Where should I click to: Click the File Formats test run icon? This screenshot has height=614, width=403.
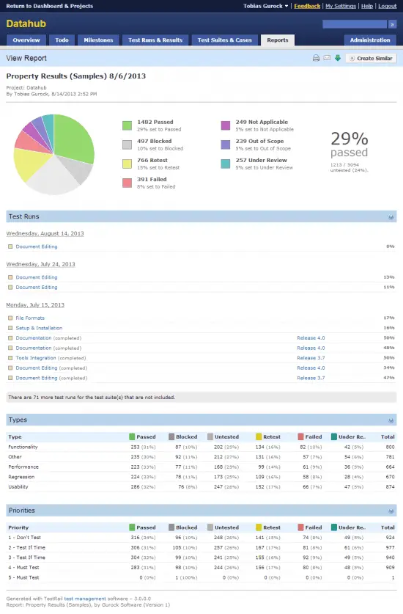[x=10, y=318]
